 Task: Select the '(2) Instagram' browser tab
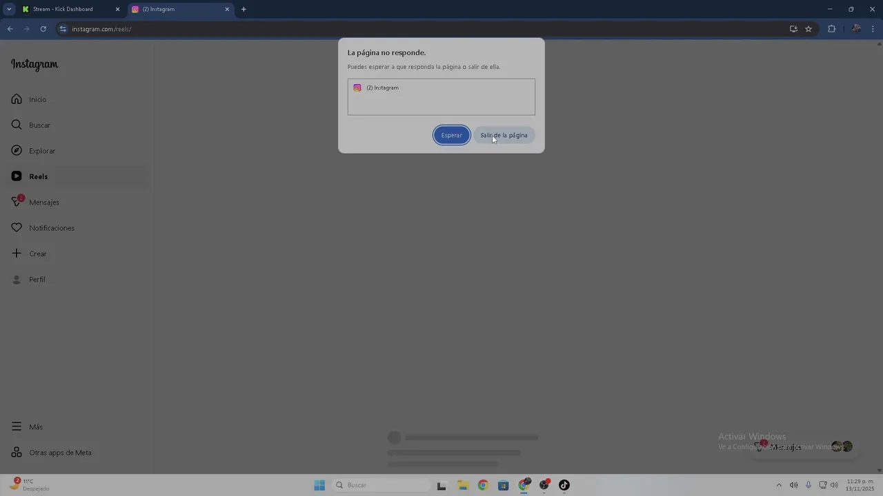click(x=181, y=9)
